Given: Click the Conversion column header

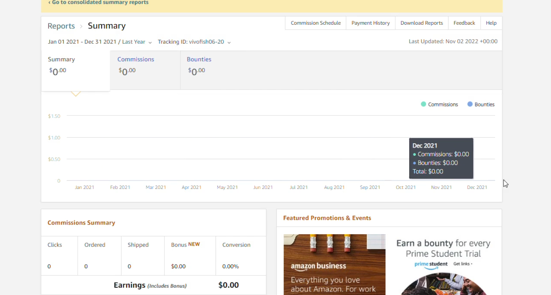Looking at the screenshot, I should coord(236,245).
